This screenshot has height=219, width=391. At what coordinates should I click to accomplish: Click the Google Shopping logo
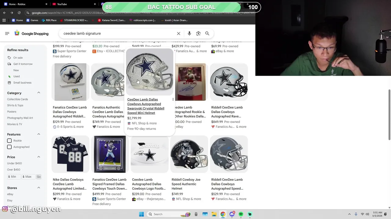point(31,33)
